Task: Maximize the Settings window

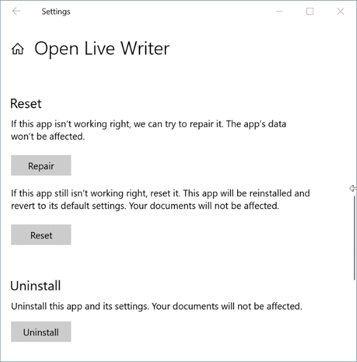Action: click(309, 11)
